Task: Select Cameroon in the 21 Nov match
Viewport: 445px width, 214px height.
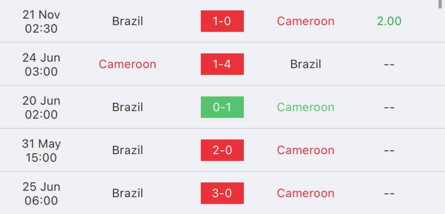Action: click(306, 21)
